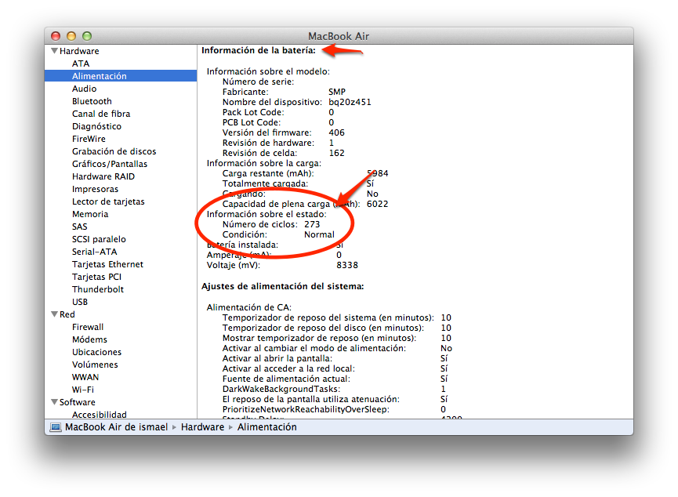Collapse the Hardware section triangle

[55, 51]
